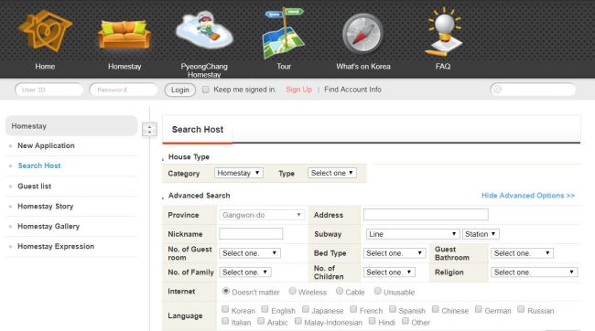This screenshot has width=595, height=331.
Task: Open the Home menu label
Action: pos(45,67)
